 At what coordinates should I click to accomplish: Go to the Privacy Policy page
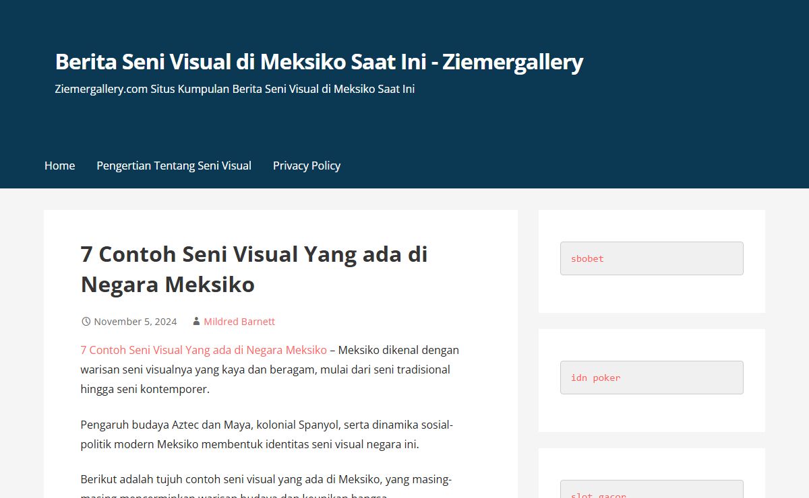pyautogui.click(x=307, y=166)
